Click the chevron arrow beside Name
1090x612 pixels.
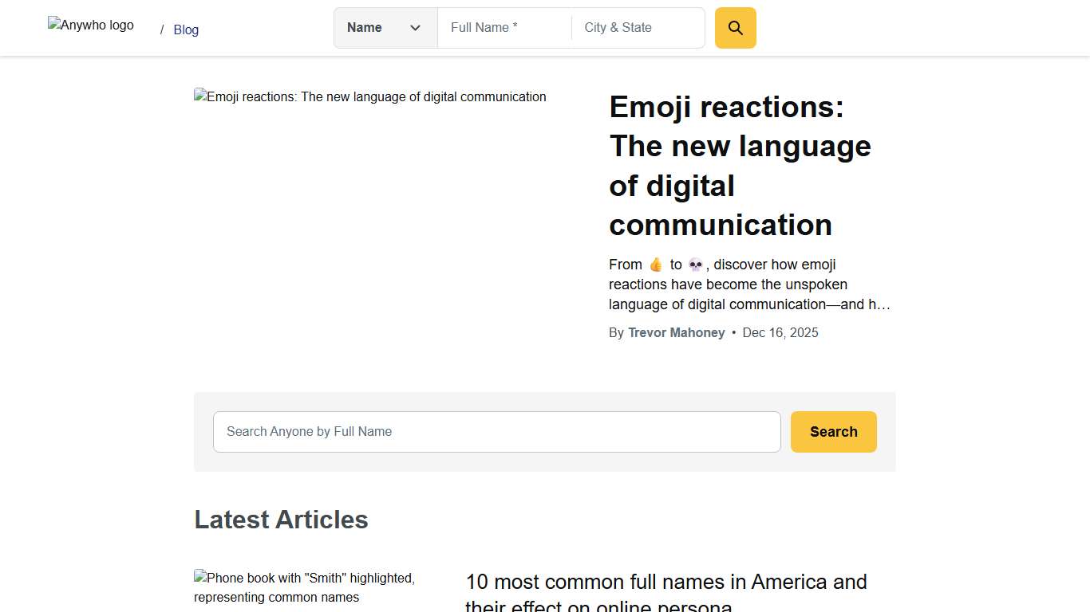[x=415, y=28]
